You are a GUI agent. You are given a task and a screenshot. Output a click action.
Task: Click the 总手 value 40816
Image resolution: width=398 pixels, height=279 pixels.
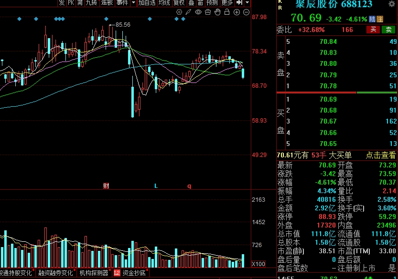click(x=326, y=199)
